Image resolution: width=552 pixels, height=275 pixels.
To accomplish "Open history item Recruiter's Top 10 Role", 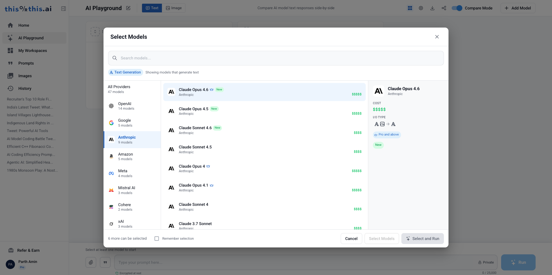I will pyautogui.click(x=29, y=99).
